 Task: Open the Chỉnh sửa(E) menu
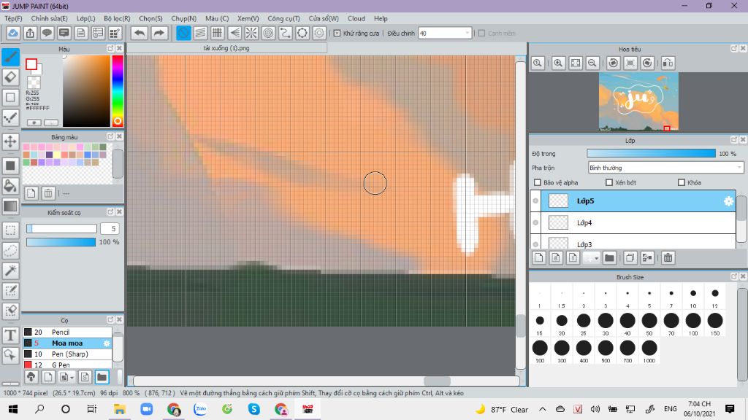(x=49, y=18)
